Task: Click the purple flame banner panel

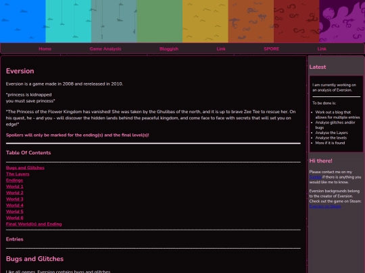Action: pyautogui.click(x=342, y=21)
